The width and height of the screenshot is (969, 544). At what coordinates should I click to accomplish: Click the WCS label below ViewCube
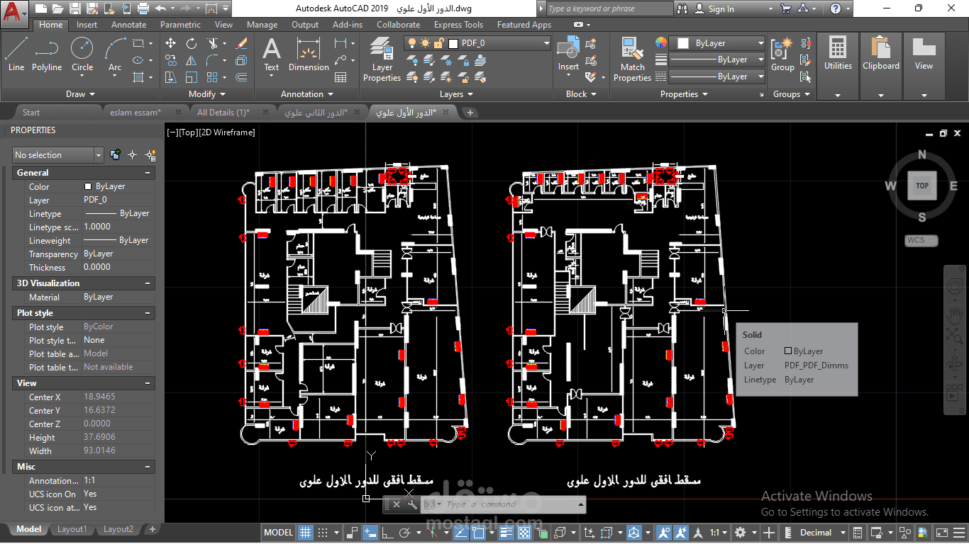click(921, 240)
